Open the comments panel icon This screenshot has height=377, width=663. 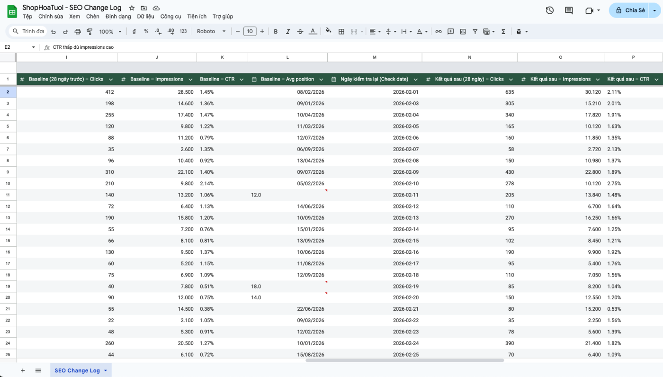[569, 10]
